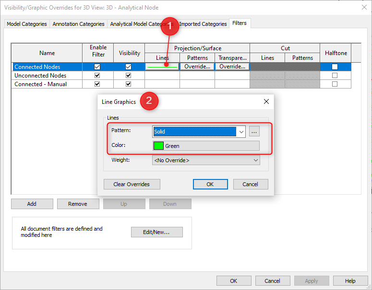This screenshot has height=290, width=372.
Task: Close the Line Graphics dialog
Action: 266,101
